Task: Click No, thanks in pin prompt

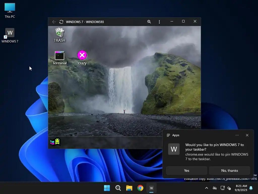Action: point(230,171)
